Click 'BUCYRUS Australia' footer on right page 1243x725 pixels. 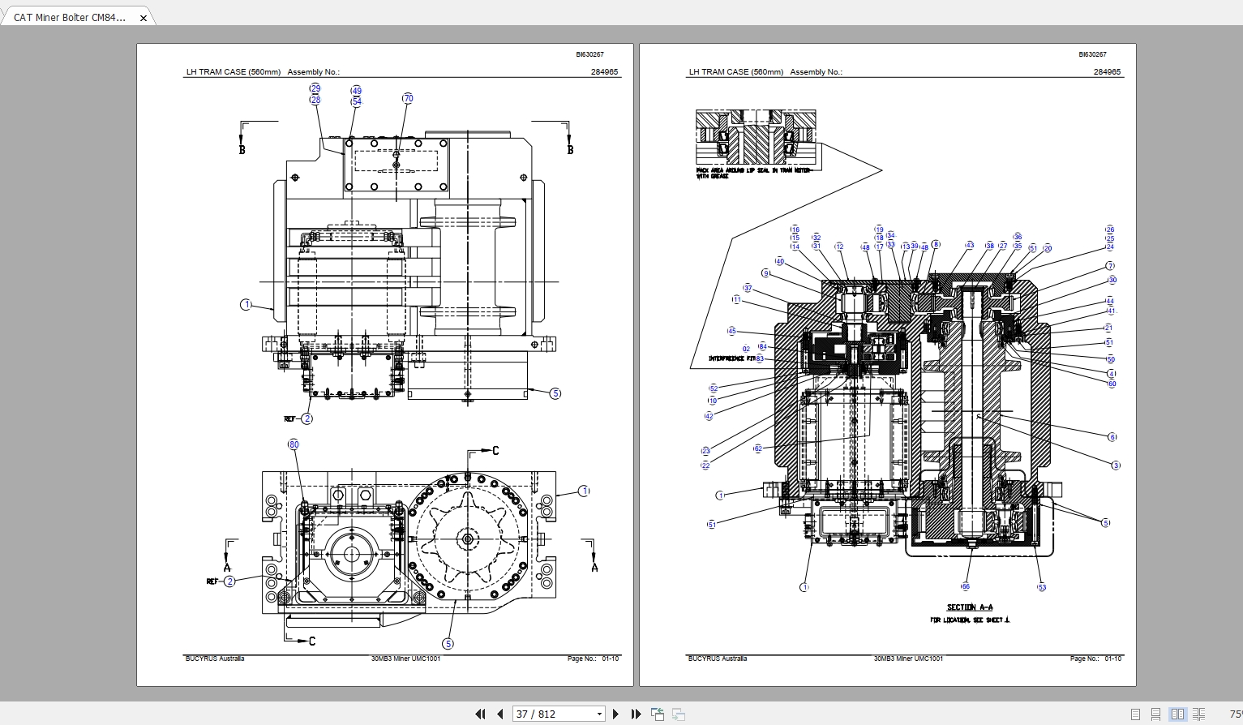[718, 659]
